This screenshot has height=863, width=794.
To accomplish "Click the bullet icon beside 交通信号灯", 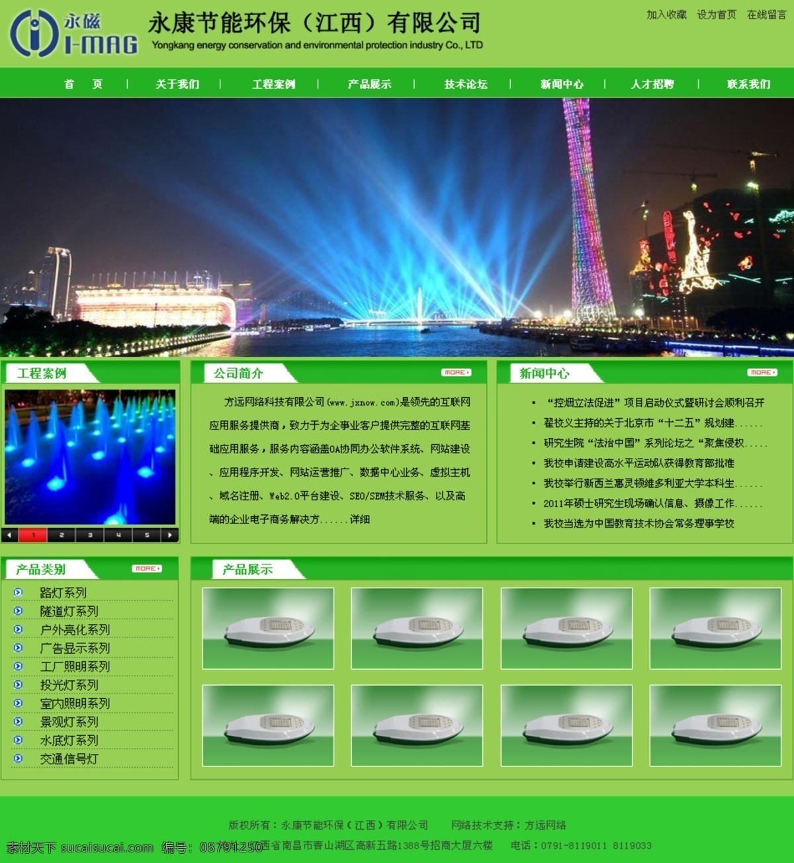I will (18, 759).
